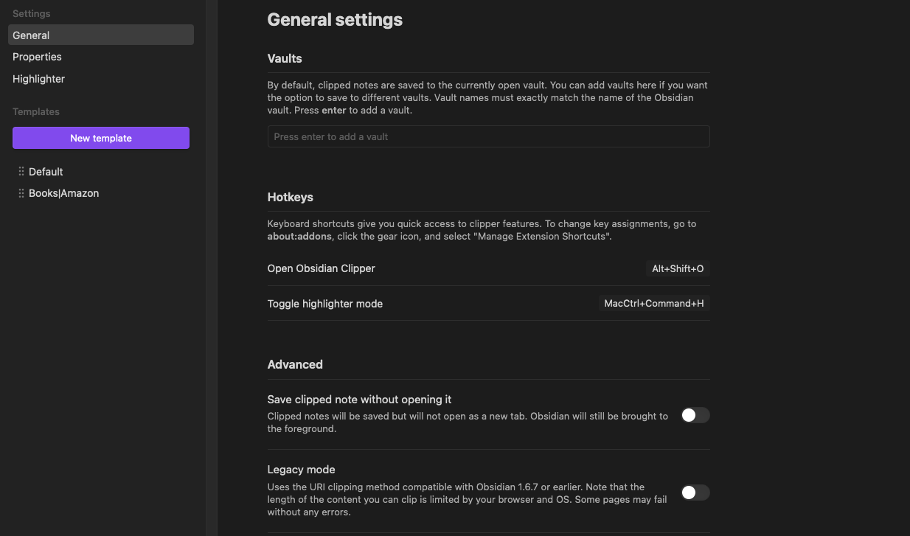Focus the add vault input field
The height and width of the screenshot is (536, 910).
click(488, 136)
